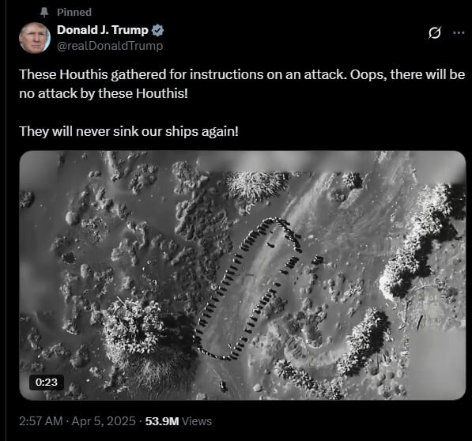
Task: Play the embedded aerial video
Action: 243,275
